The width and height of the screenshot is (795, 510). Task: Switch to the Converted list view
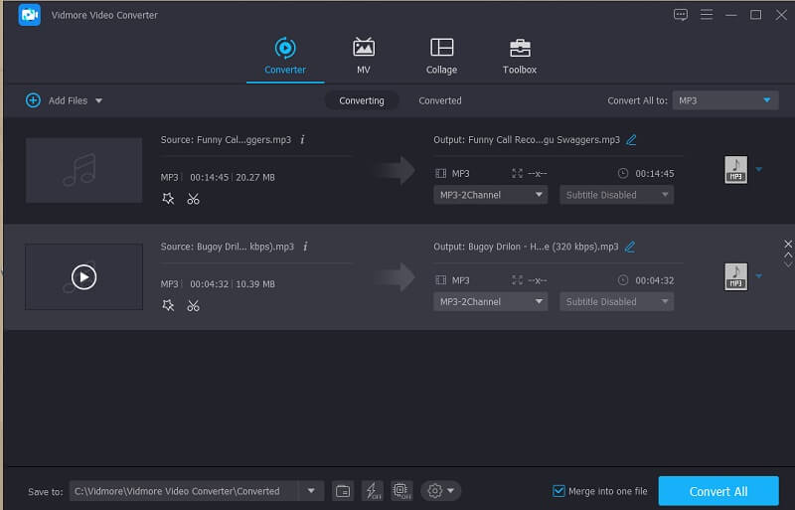tap(439, 100)
